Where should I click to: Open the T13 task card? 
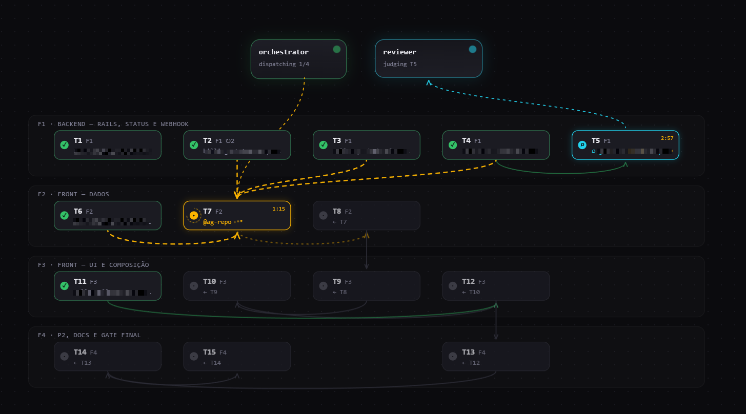pyautogui.click(x=496, y=357)
